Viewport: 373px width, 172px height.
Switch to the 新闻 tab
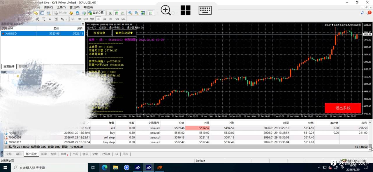click(x=44, y=154)
